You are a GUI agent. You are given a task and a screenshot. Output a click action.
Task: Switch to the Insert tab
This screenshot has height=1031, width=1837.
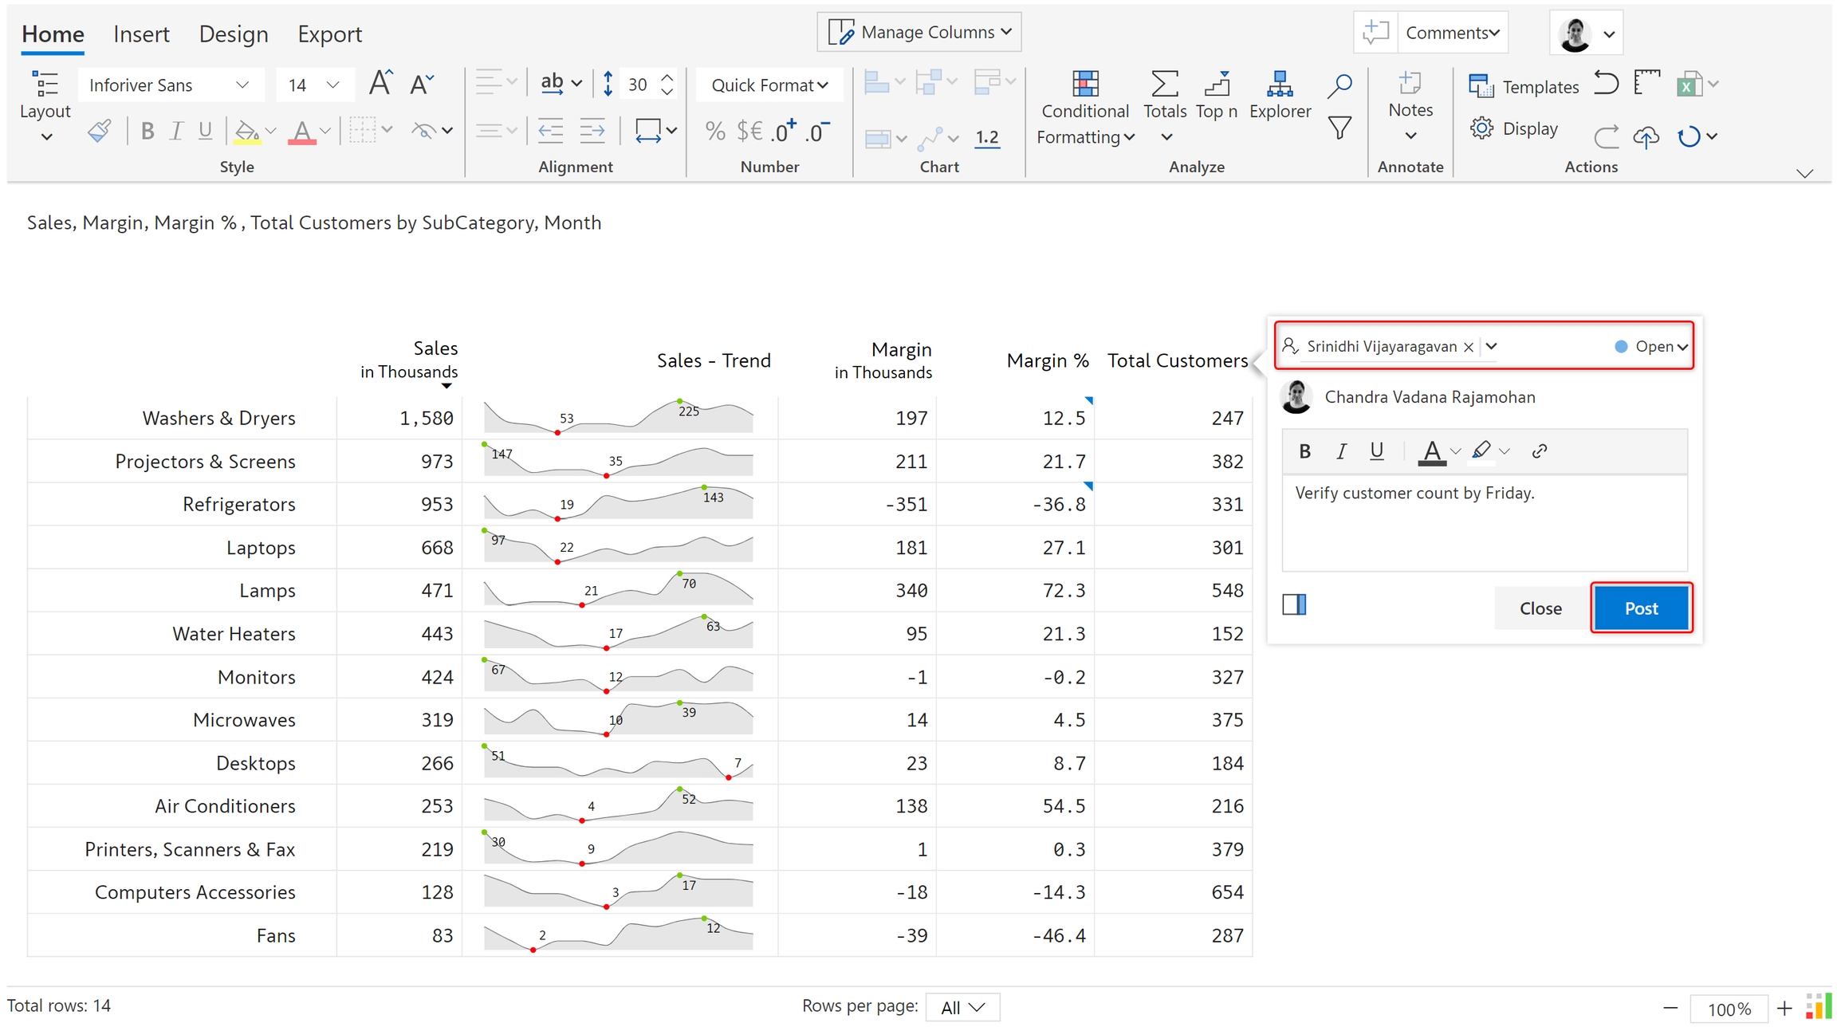(x=141, y=33)
